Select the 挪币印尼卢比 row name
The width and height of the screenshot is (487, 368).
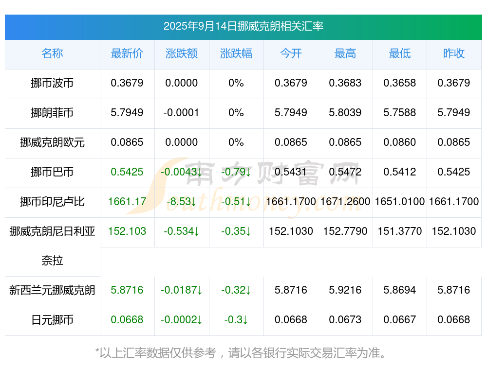(52, 202)
